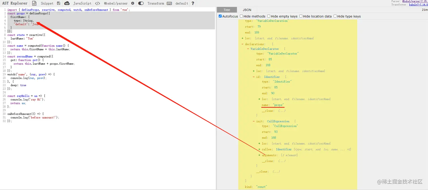Screen dimensions: 428x190
Task: Open the Snippet menu
Action: click(47, 3)
